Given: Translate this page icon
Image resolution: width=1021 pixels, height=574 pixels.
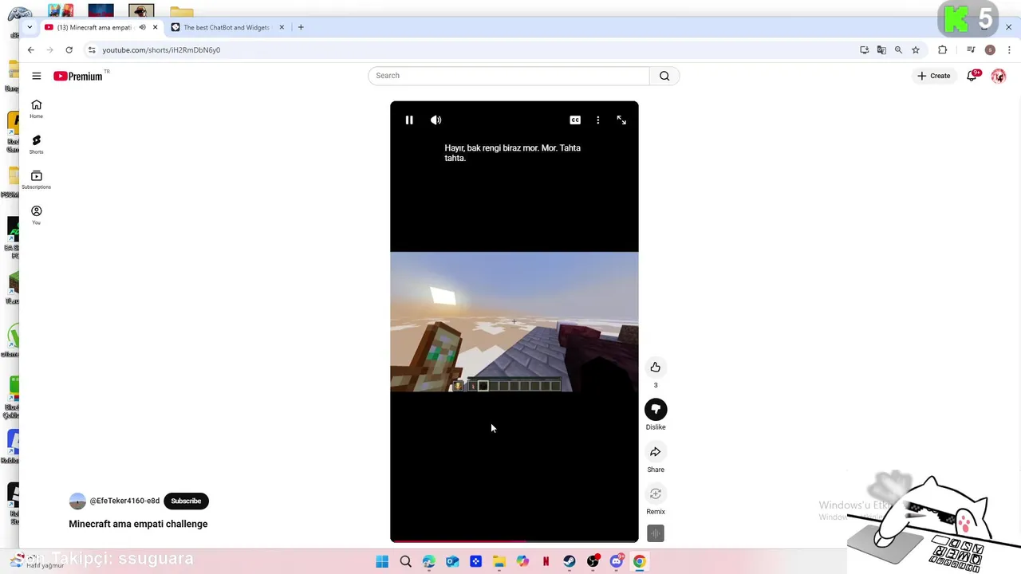Looking at the screenshot, I should (x=881, y=50).
